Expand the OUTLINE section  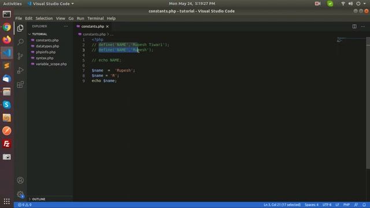coord(39,199)
